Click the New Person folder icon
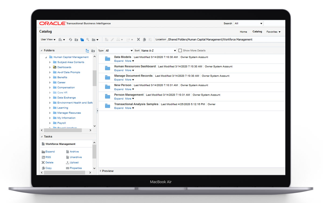 coord(108,87)
